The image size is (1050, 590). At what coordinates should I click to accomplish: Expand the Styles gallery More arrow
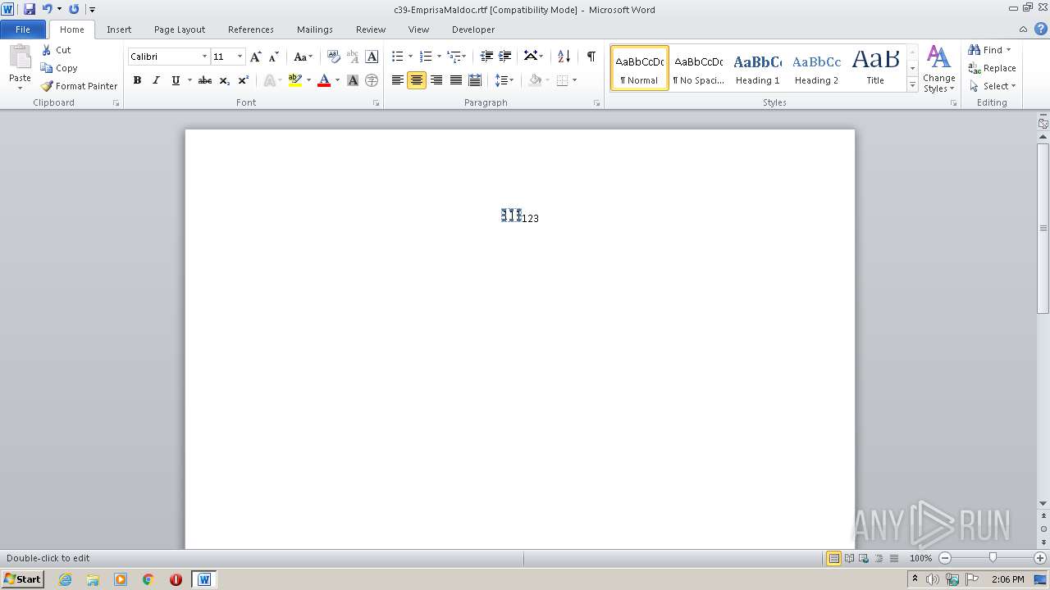tap(912, 84)
